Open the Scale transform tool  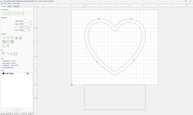[8, 38]
